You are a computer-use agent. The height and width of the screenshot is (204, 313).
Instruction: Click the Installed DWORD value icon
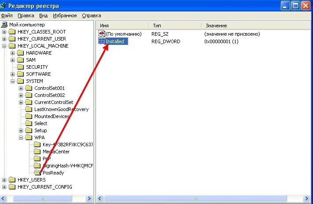[x=102, y=41]
